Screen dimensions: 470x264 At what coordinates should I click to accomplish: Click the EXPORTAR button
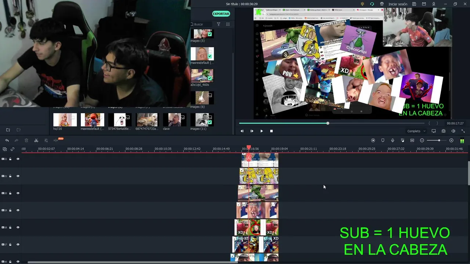coord(221,14)
